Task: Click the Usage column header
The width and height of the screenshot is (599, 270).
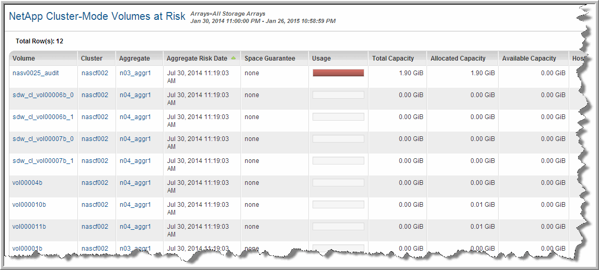Action: point(321,58)
